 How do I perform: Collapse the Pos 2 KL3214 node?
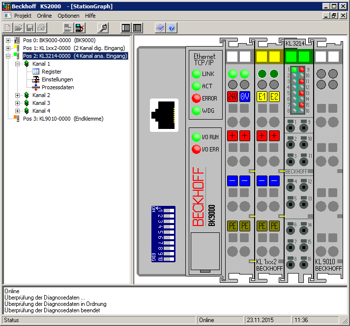point(8,56)
